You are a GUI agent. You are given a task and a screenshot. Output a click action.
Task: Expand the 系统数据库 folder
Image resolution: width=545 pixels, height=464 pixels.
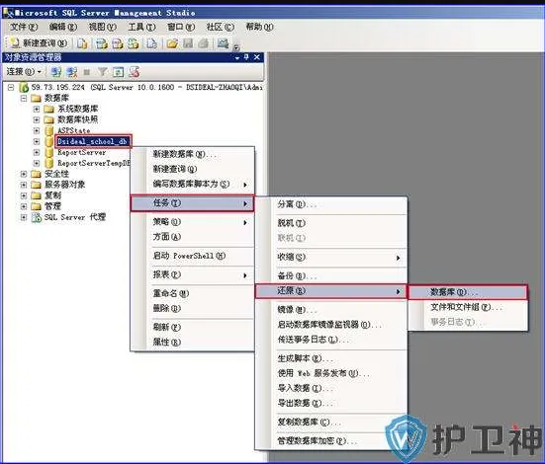[x=37, y=109]
